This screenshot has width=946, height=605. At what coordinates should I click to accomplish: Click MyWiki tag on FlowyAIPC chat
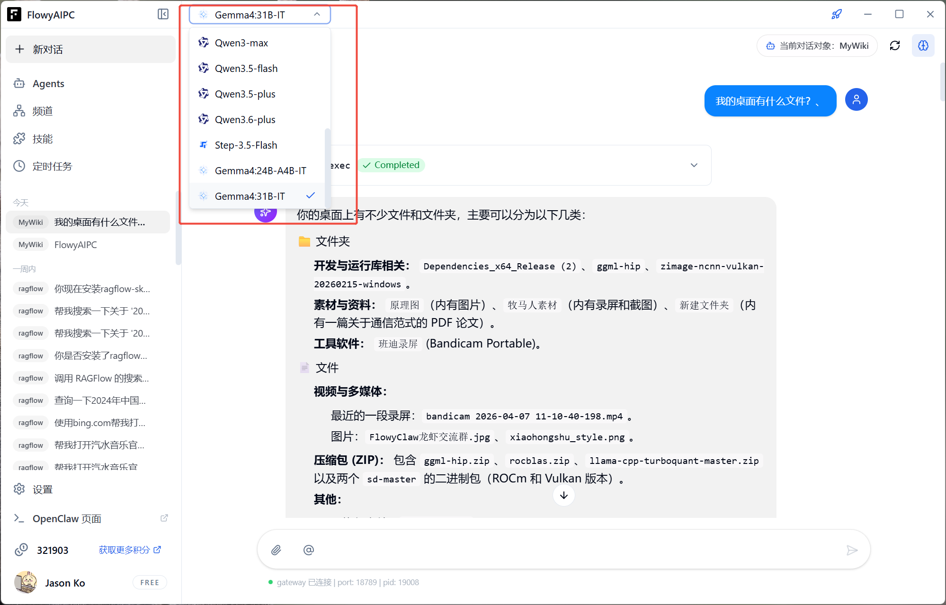[x=31, y=245]
